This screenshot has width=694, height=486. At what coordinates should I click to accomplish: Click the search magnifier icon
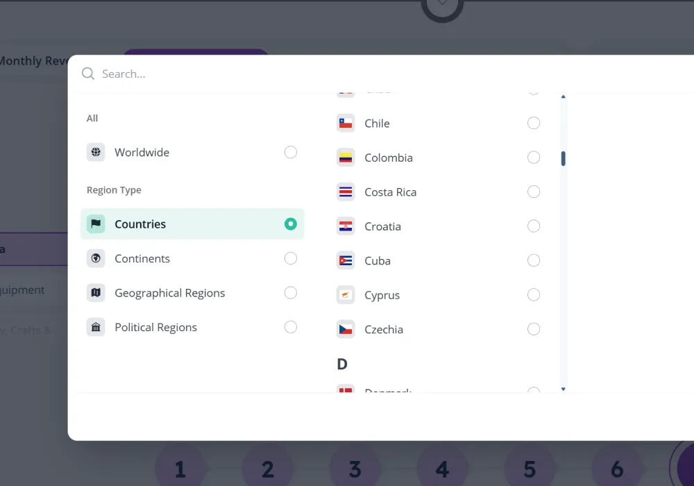[87, 73]
